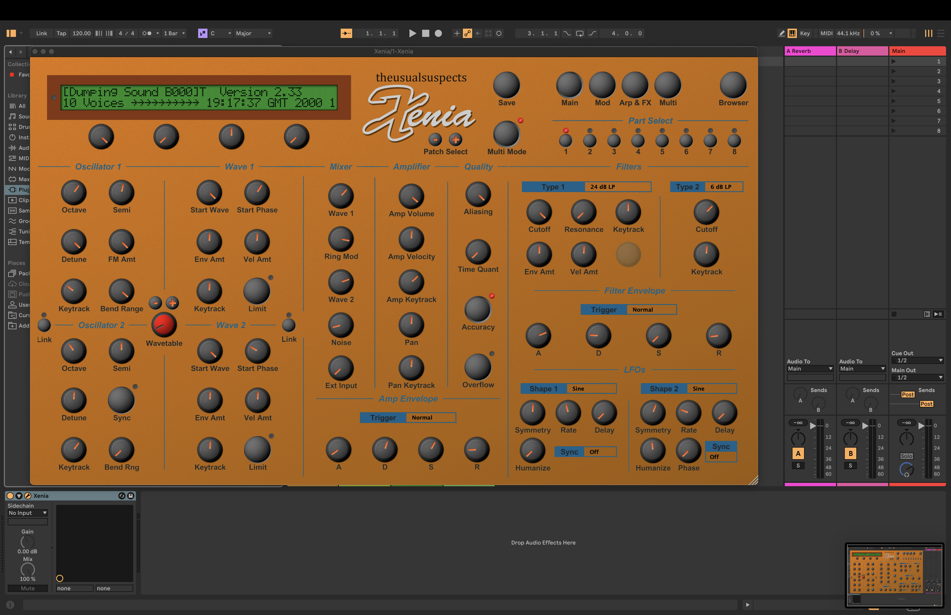Open the Arp & FX page
Image resolution: width=951 pixels, height=615 pixels.
(x=635, y=85)
